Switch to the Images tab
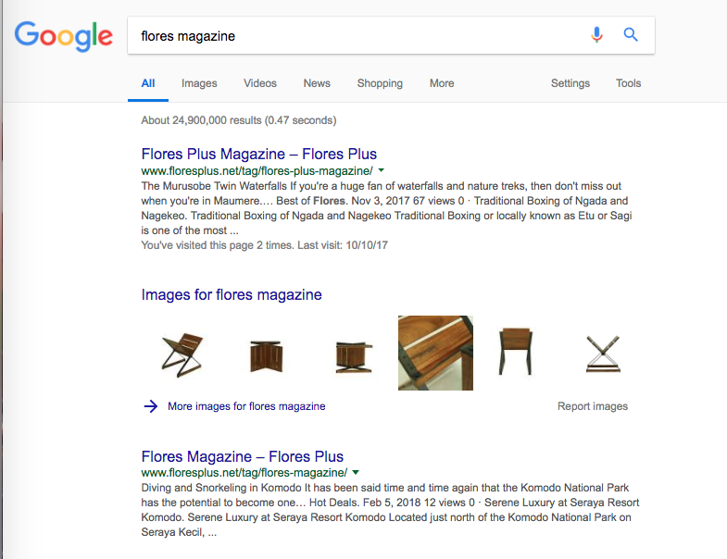 click(199, 83)
